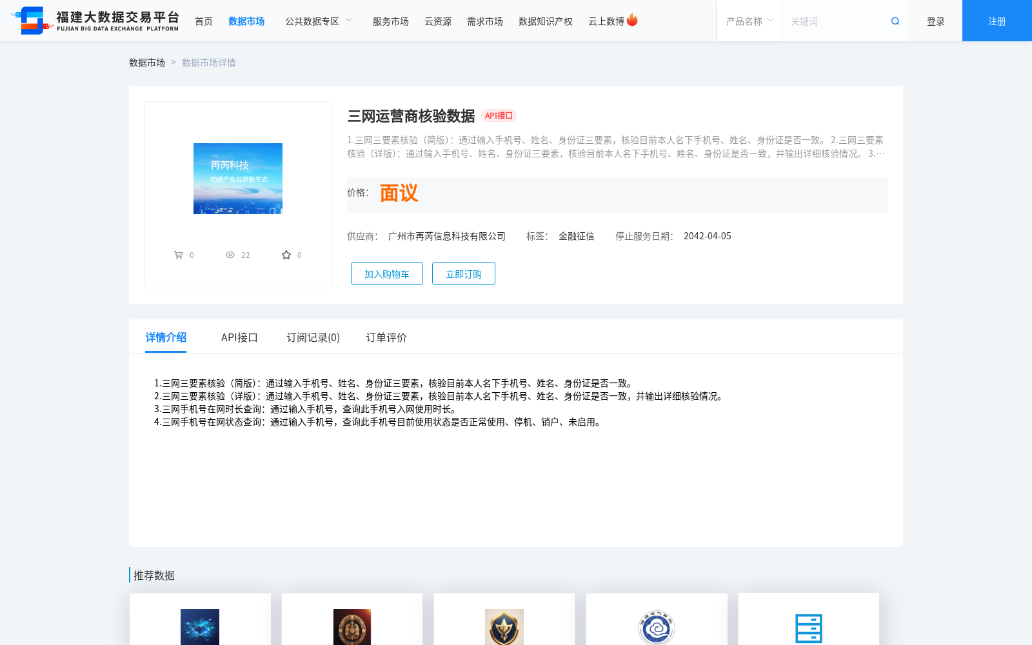Click the 登录 link
1032x645 pixels.
[x=936, y=21]
